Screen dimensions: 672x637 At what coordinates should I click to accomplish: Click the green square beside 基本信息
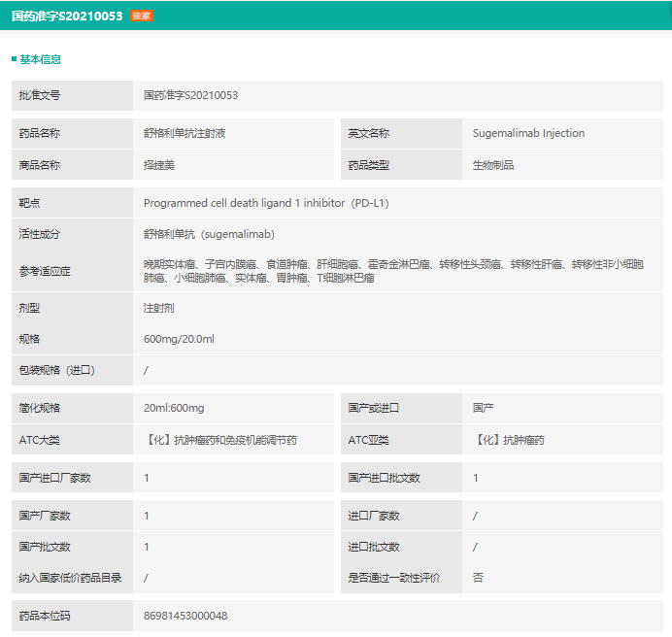pyautogui.click(x=14, y=59)
